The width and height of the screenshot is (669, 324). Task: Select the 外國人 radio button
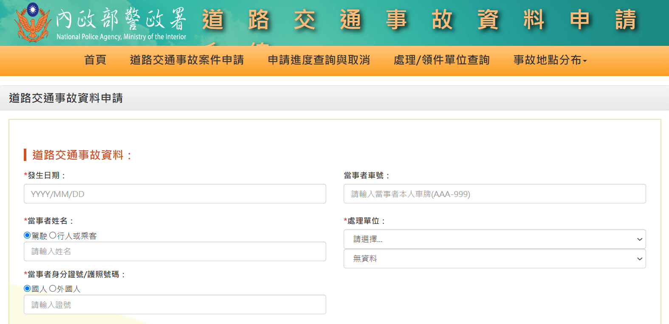tap(53, 288)
